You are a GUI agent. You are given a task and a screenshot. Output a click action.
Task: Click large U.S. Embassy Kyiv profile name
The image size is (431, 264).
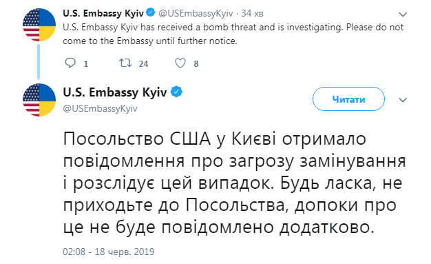click(x=115, y=92)
